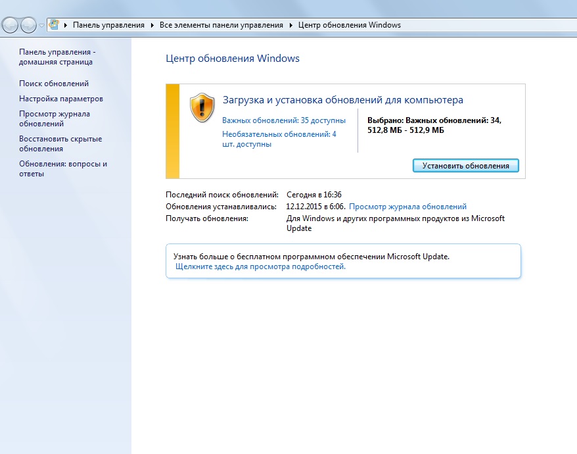Open Восстановить скрытые обновления link
577x454 pixels.
coord(60,143)
